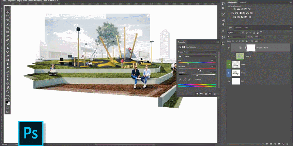
Task: Add a Brightness/Contrast adjustment
Action: coord(234,9)
